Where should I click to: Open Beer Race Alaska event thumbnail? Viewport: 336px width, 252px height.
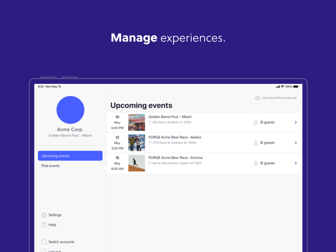(136, 142)
